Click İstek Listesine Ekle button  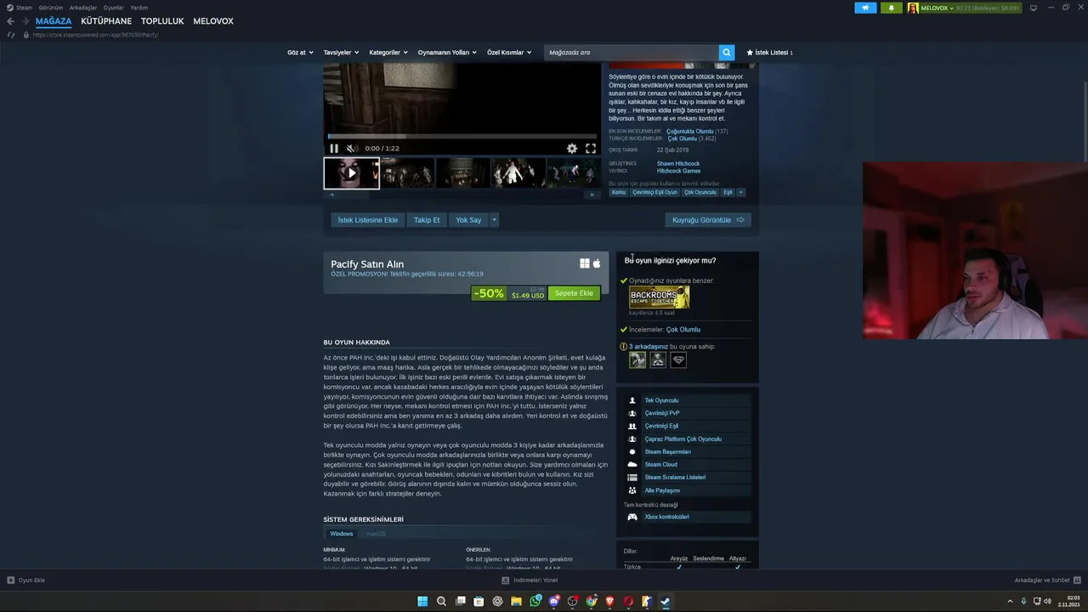pyautogui.click(x=368, y=220)
